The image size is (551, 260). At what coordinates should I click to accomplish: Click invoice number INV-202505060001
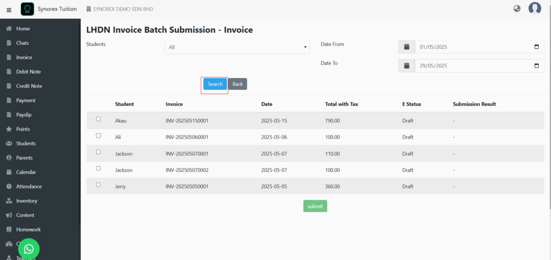click(187, 137)
